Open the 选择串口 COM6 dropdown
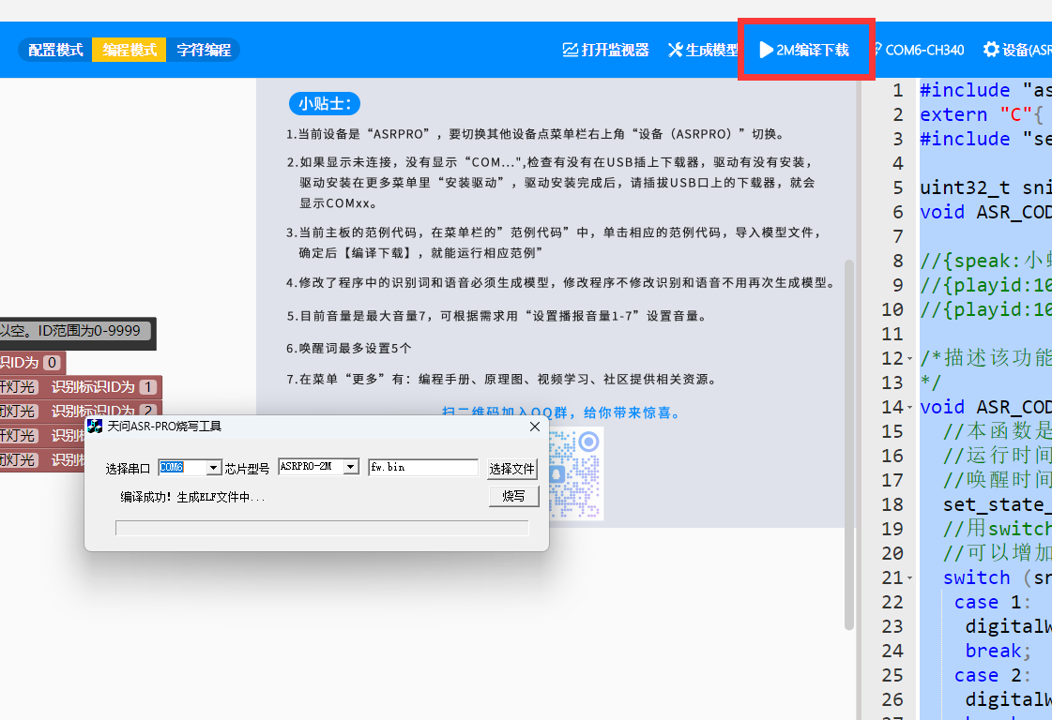This screenshot has width=1052, height=720. point(213,467)
